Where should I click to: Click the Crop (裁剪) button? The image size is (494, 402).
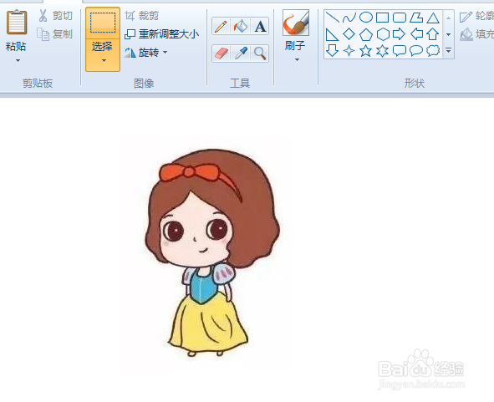coord(141,15)
